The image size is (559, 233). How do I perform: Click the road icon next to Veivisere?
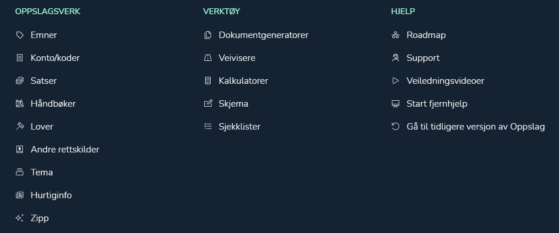(x=208, y=58)
